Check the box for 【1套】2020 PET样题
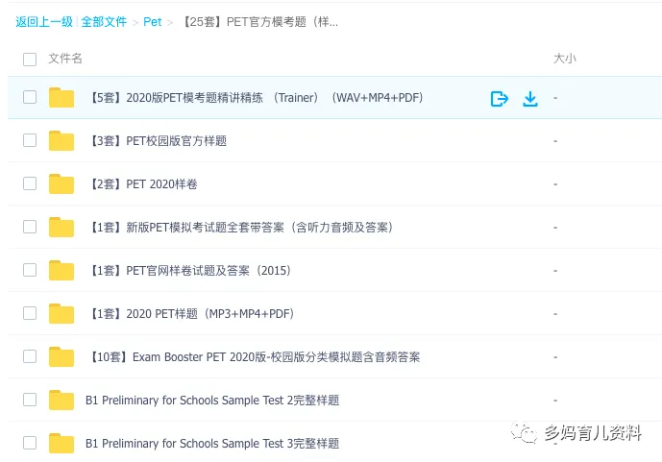The image size is (662, 462). click(30, 313)
